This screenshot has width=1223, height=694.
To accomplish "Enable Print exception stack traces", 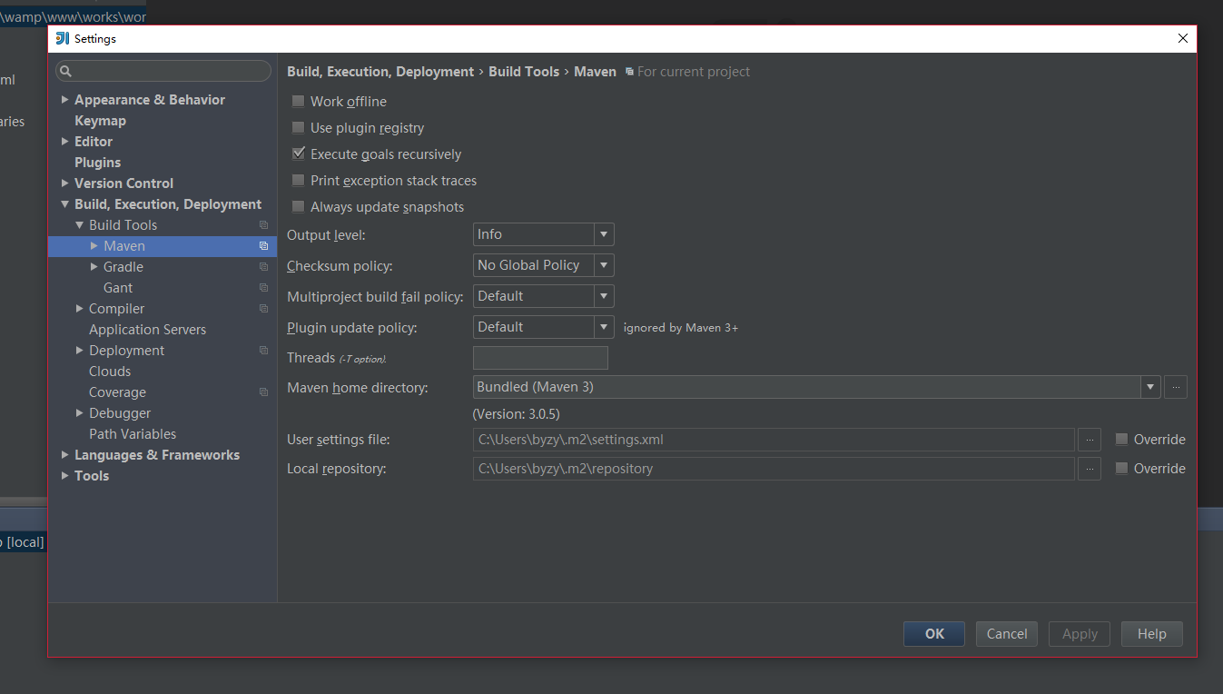I will click(x=298, y=180).
